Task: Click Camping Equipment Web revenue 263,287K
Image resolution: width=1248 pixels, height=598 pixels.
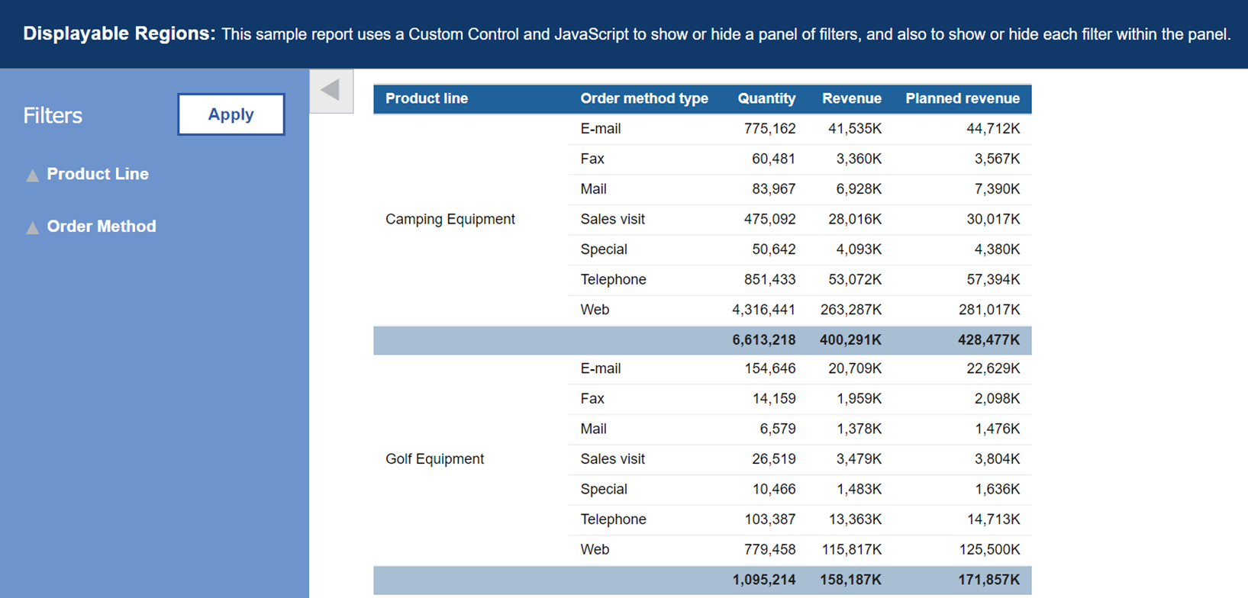Action: coord(851,310)
